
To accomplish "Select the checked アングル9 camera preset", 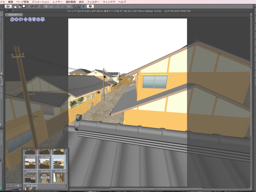I will point(58,162).
